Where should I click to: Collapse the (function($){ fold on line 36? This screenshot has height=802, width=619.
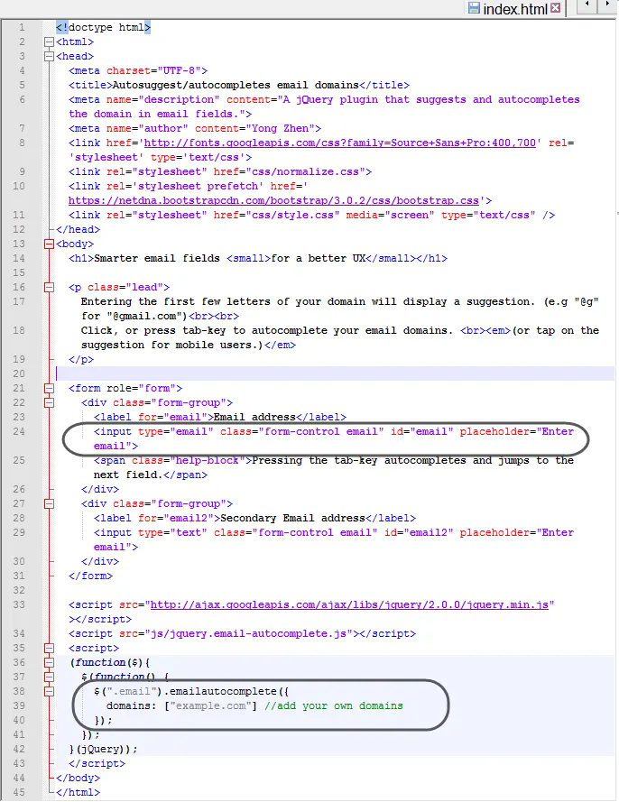click(x=49, y=662)
